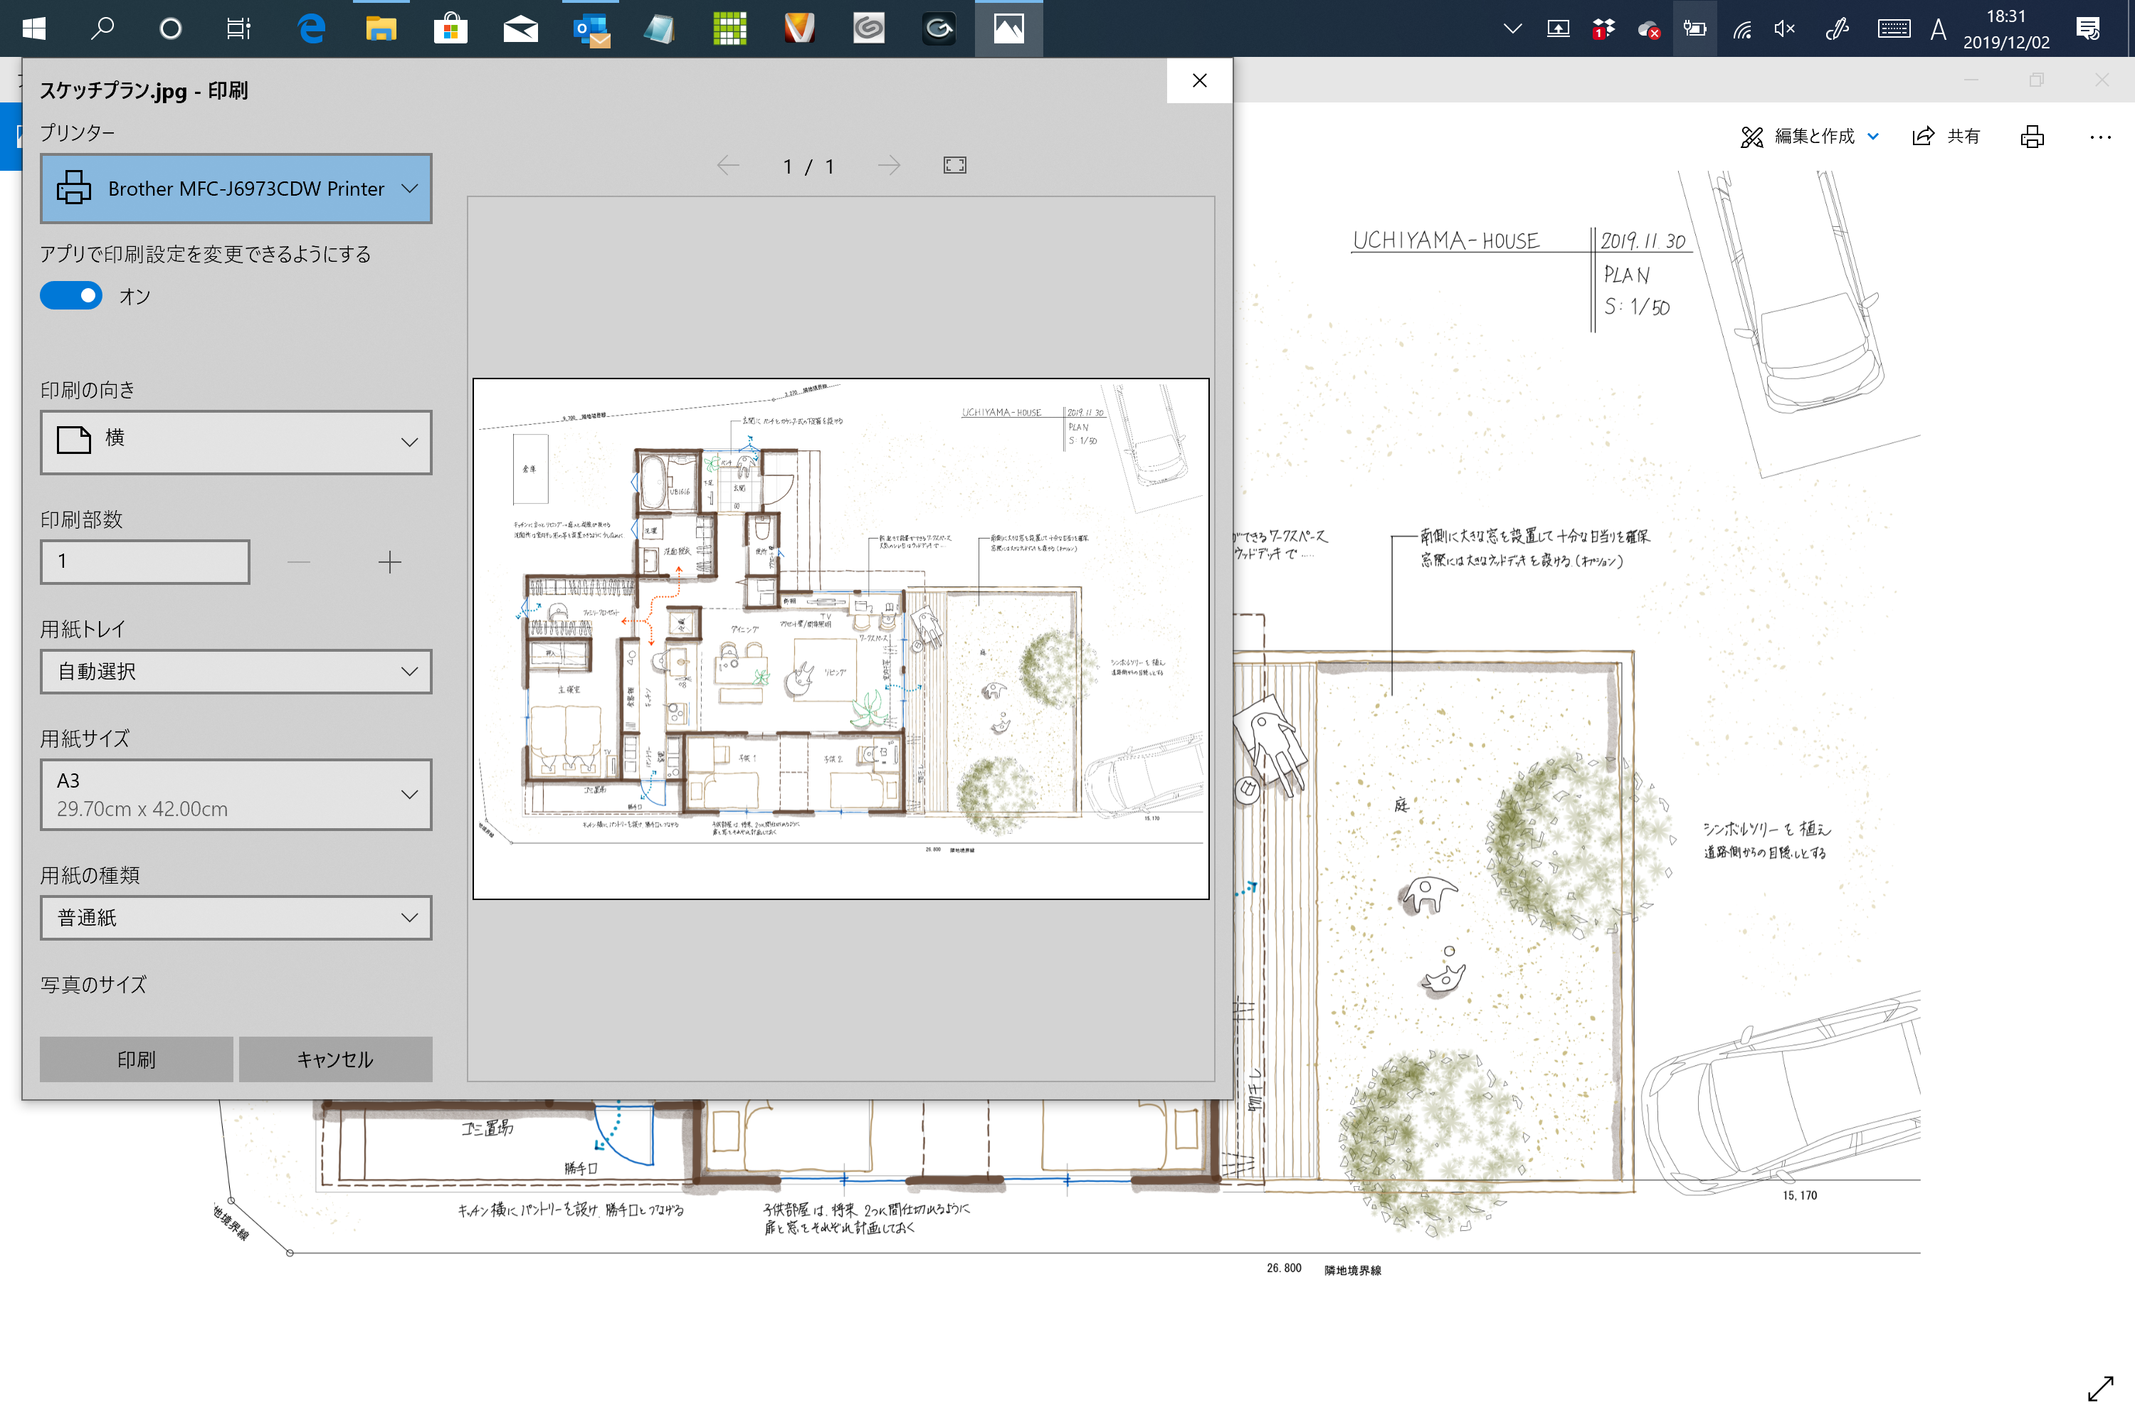
Task: Go to previous preview page arrow
Action: [x=728, y=165]
